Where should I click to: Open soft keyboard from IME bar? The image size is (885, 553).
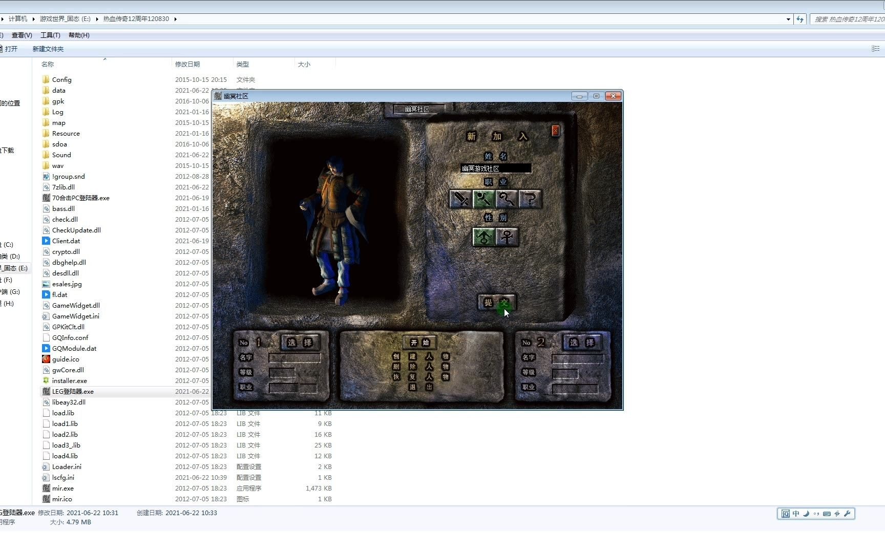[x=827, y=514]
